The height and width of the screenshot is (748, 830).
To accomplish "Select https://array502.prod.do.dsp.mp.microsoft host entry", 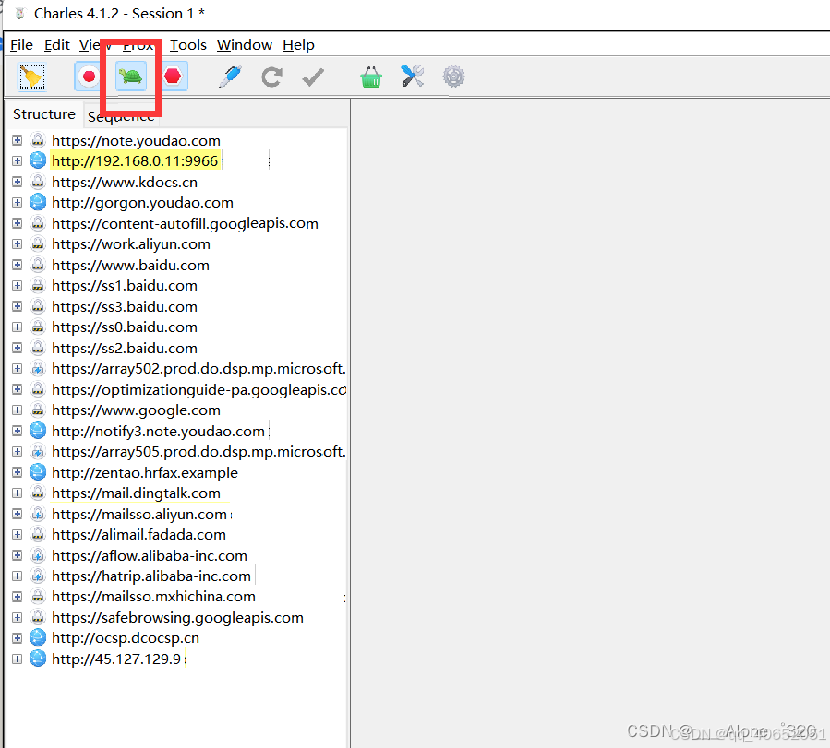I will pyautogui.click(x=198, y=368).
